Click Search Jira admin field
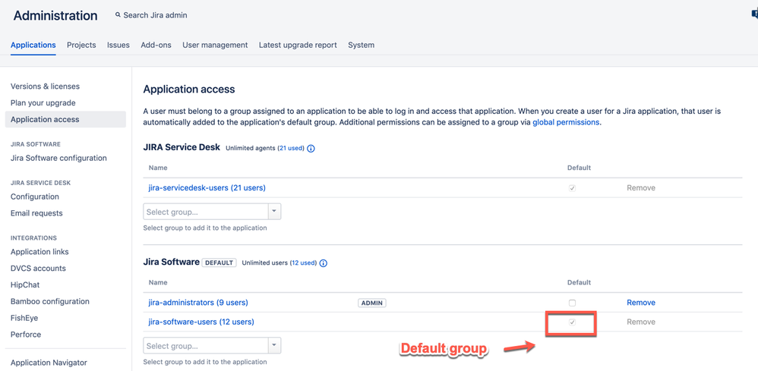Screen dimensions: 758x371 click(x=156, y=15)
